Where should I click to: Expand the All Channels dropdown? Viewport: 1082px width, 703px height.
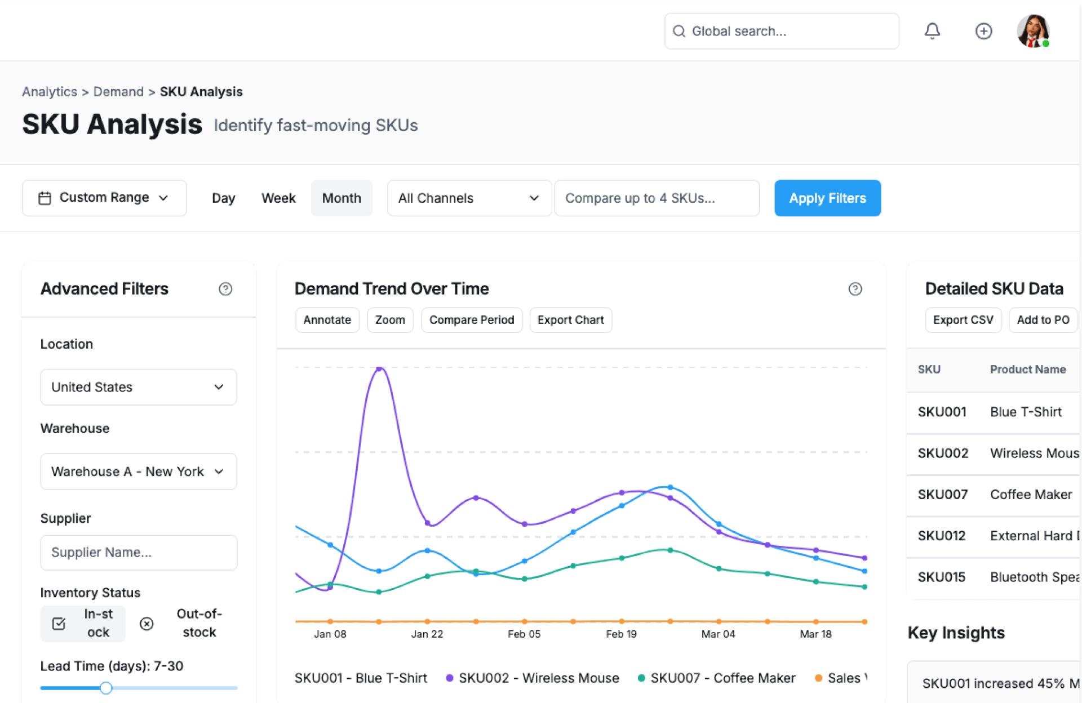click(x=469, y=198)
